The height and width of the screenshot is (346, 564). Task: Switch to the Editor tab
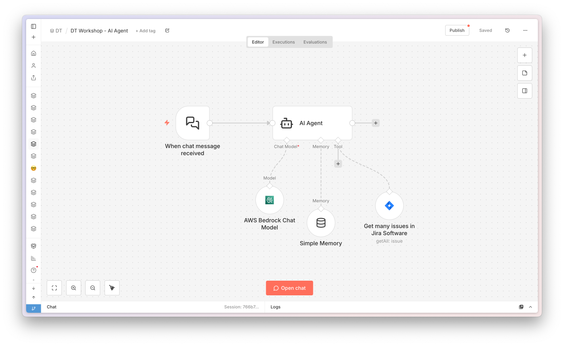258,42
